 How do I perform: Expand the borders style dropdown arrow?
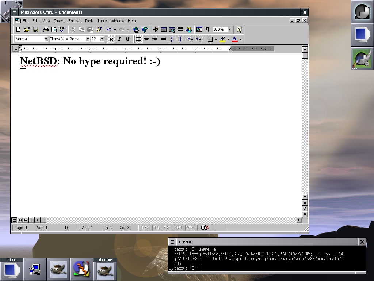coord(216,39)
